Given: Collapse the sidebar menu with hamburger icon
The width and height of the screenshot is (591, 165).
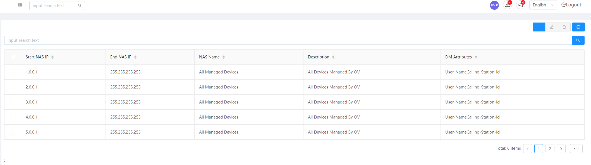Looking at the screenshot, I should coord(20,5).
